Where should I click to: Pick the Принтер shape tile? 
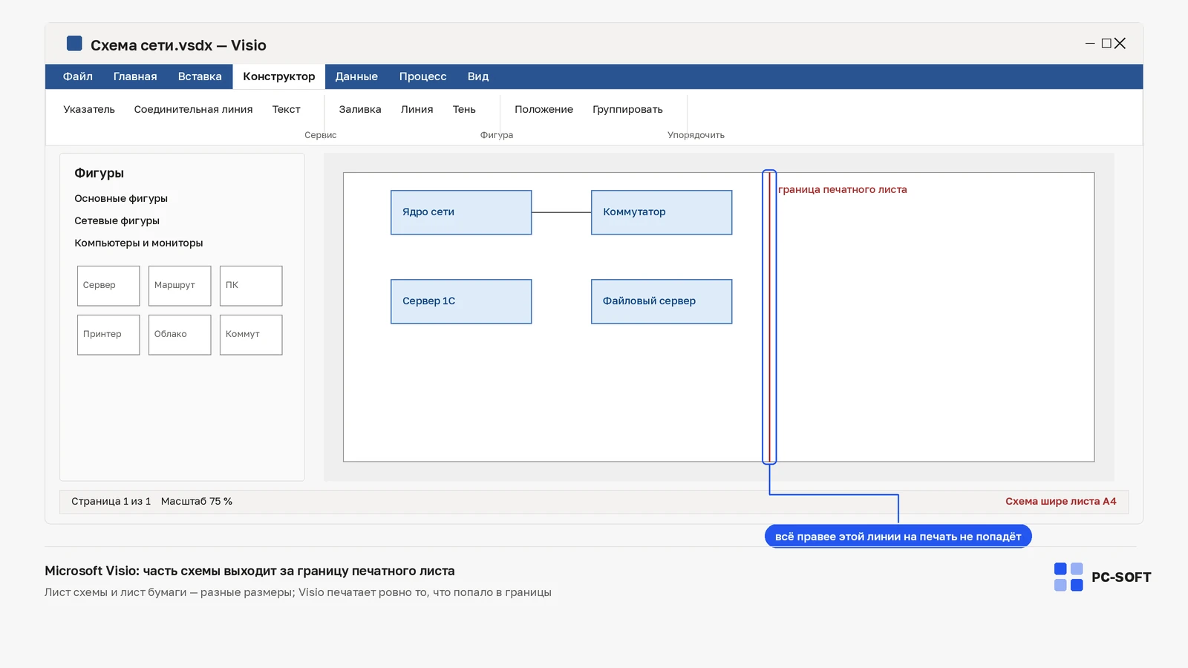click(x=108, y=335)
